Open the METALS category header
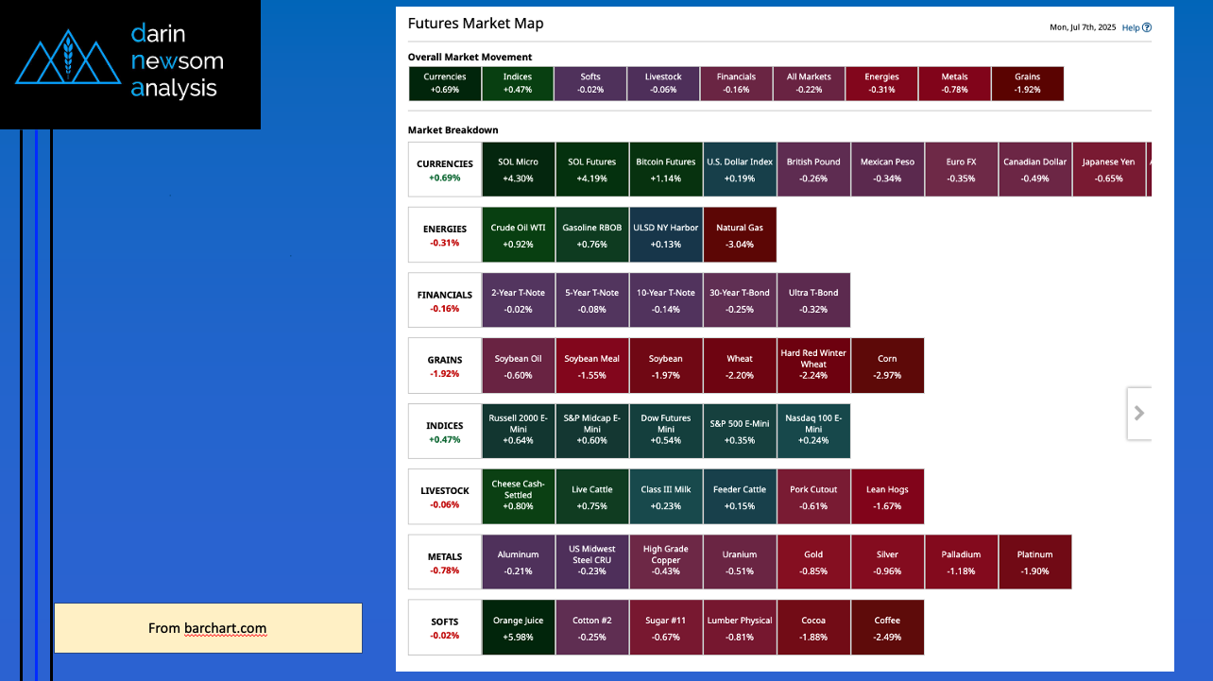Image resolution: width=1213 pixels, height=681 pixels. coord(444,562)
